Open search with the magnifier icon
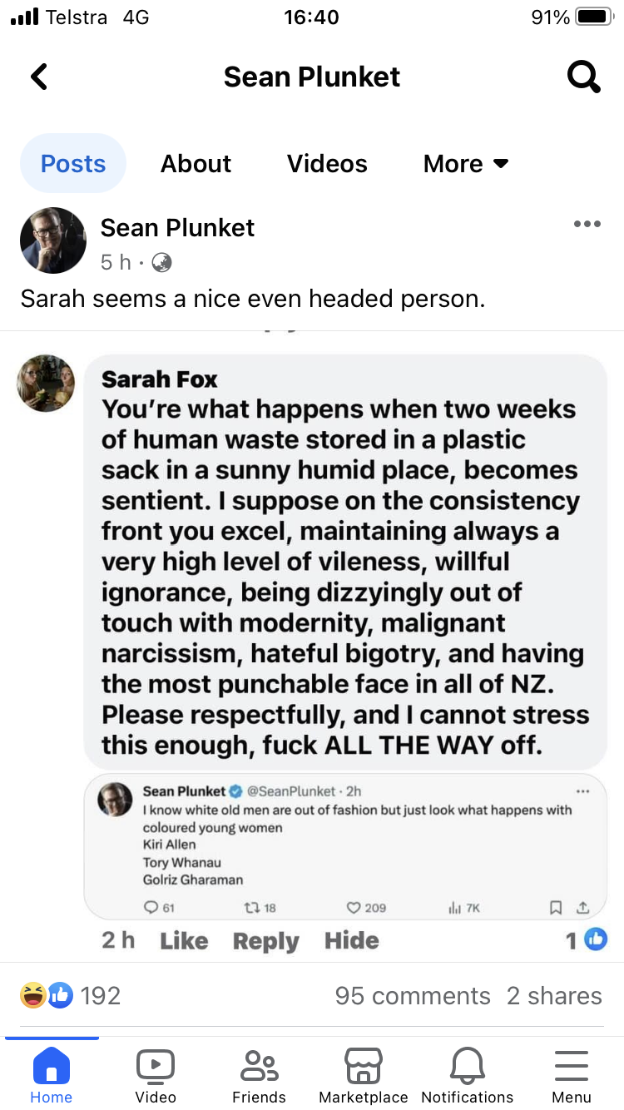 click(583, 77)
